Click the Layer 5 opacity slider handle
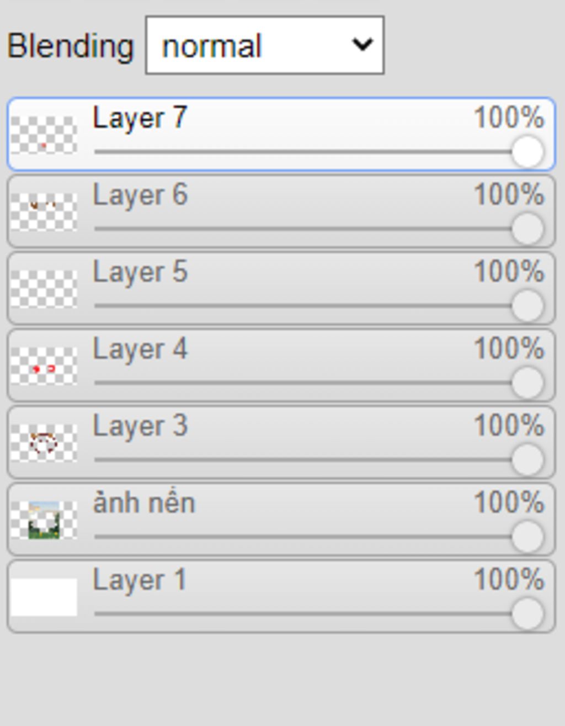The width and height of the screenshot is (565, 726). (527, 305)
